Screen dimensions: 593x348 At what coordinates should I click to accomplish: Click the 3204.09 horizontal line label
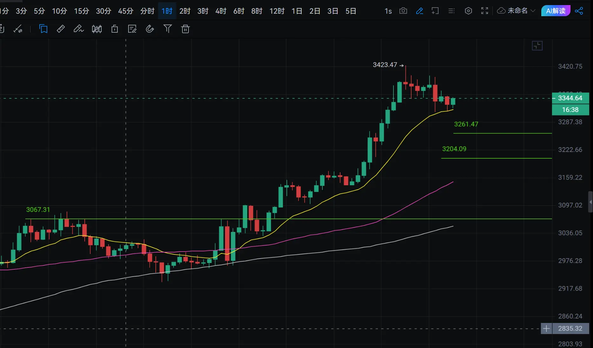[x=454, y=149]
